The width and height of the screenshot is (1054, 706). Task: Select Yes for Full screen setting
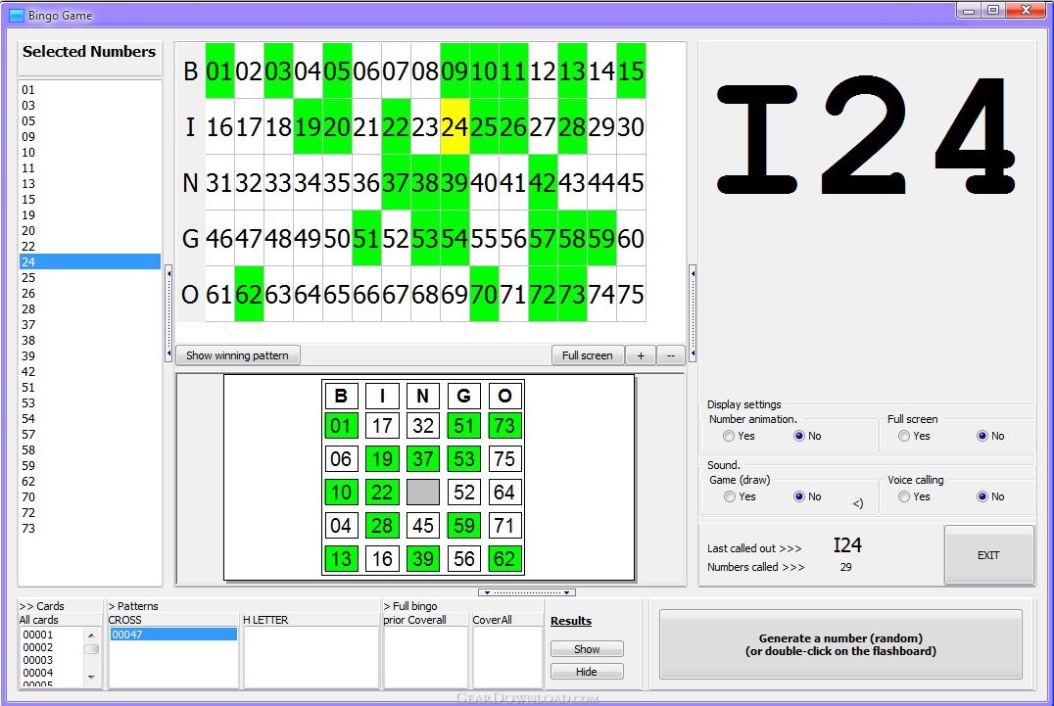[904, 436]
